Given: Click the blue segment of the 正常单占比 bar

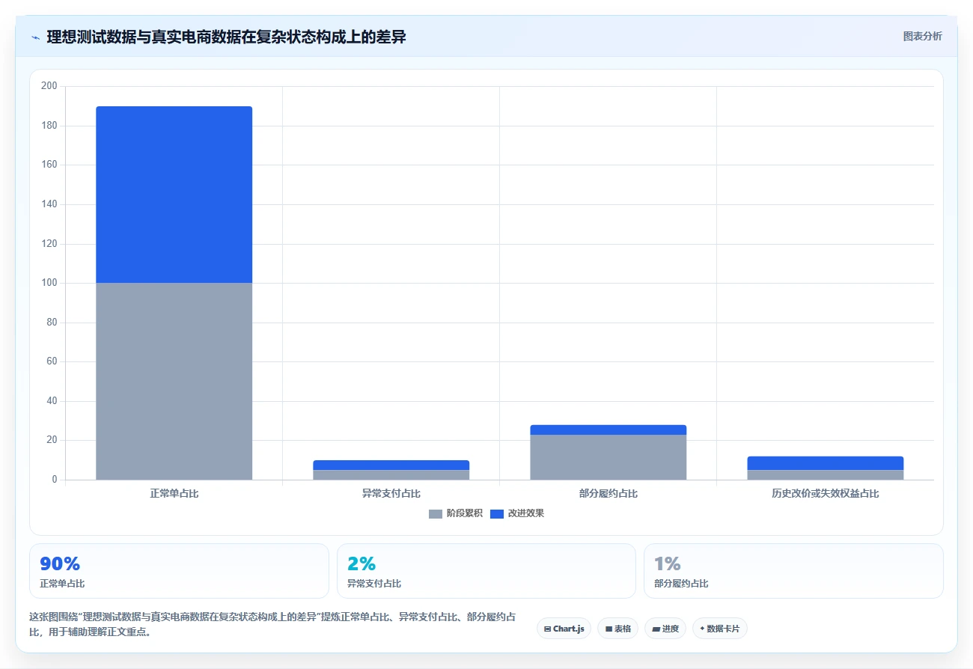Looking at the screenshot, I should (x=174, y=195).
